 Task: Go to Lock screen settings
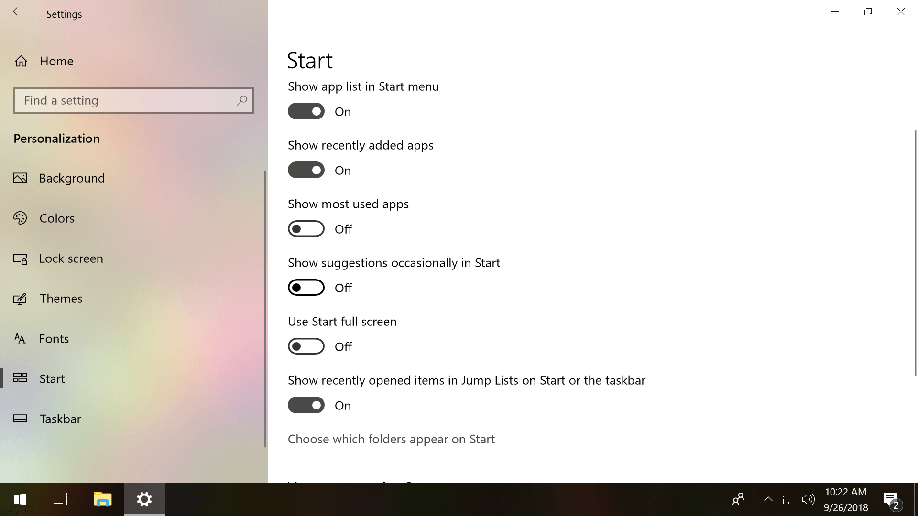(x=71, y=258)
